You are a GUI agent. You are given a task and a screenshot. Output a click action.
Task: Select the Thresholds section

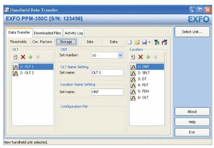(18, 42)
